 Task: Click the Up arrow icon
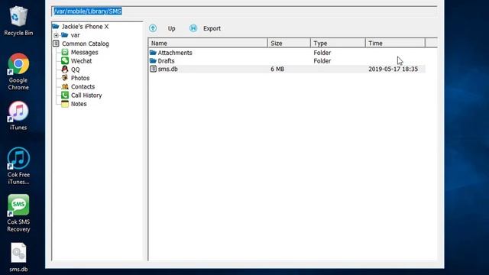(153, 28)
